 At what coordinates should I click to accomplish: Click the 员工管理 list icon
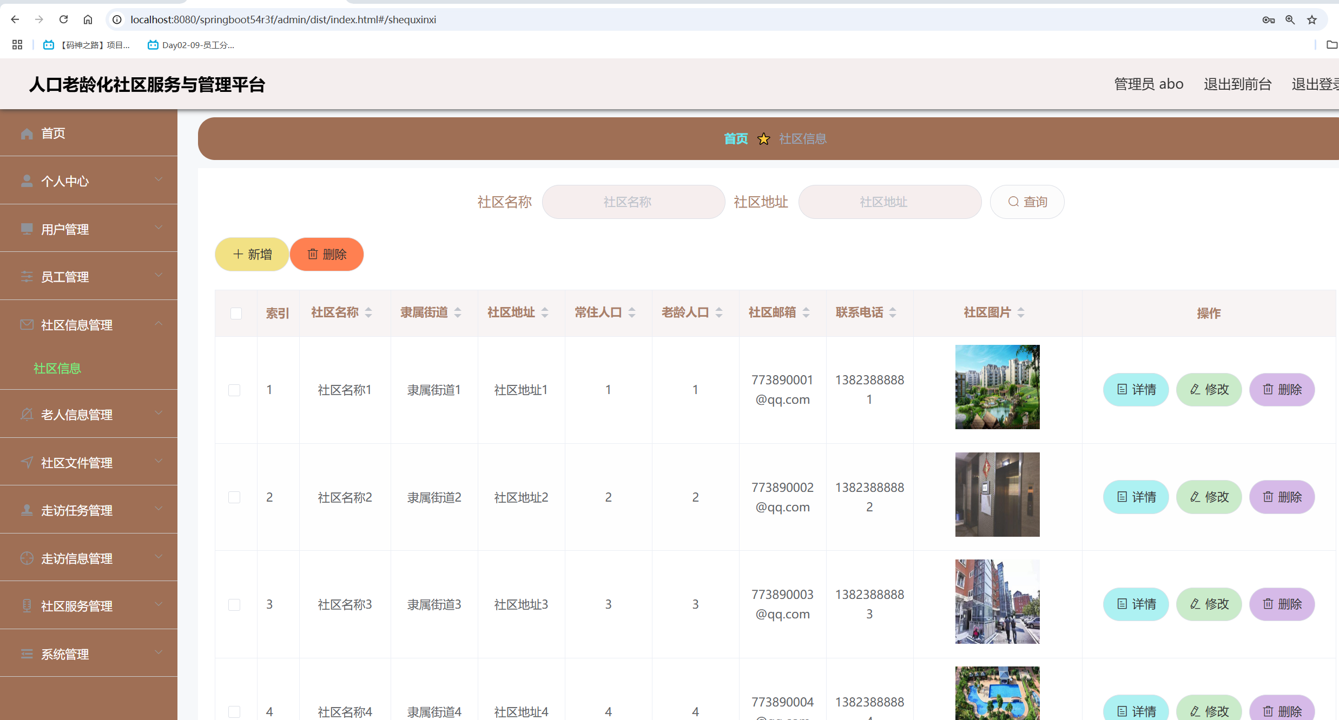click(x=27, y=277)
